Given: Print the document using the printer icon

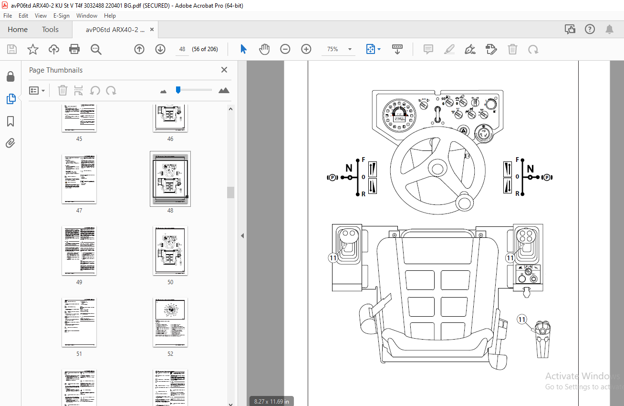Looking at the screenshot, I should [x=74, y=49].
